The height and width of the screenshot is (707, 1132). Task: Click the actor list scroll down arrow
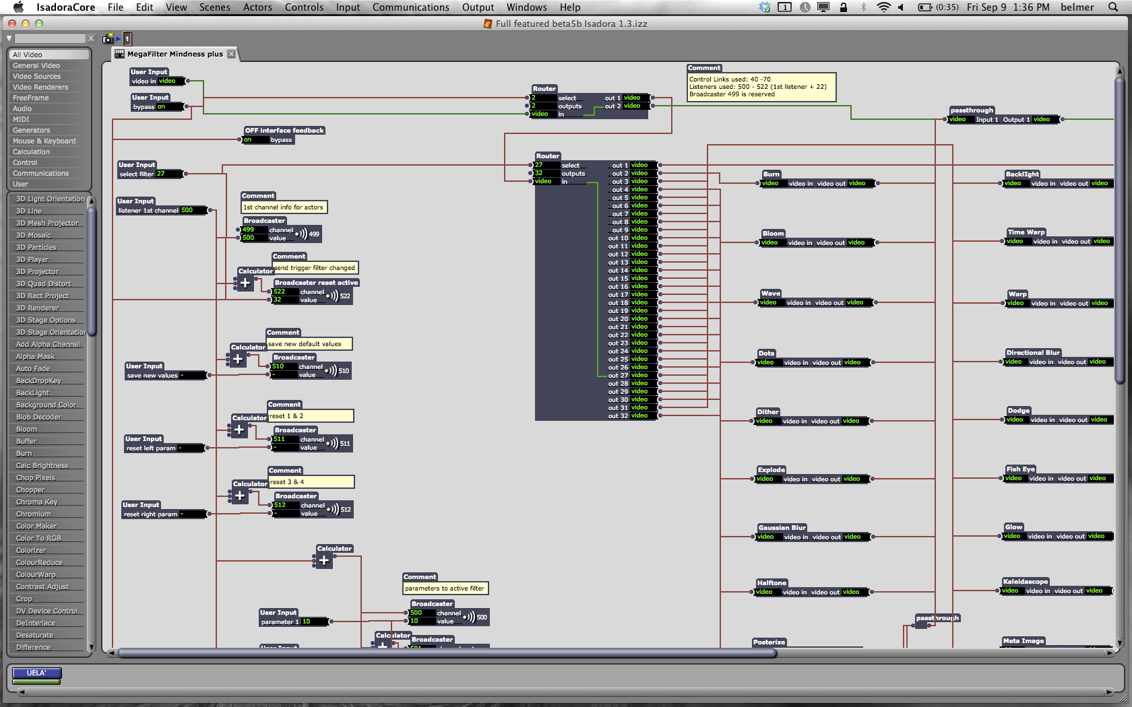click(91, 647)
